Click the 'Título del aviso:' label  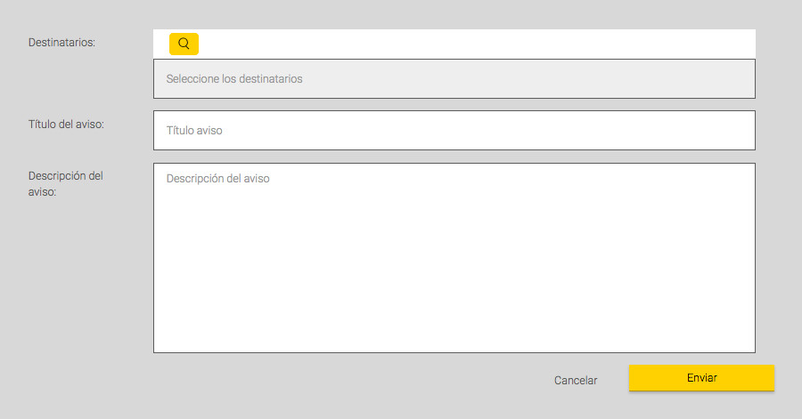(x=66, y=124)
